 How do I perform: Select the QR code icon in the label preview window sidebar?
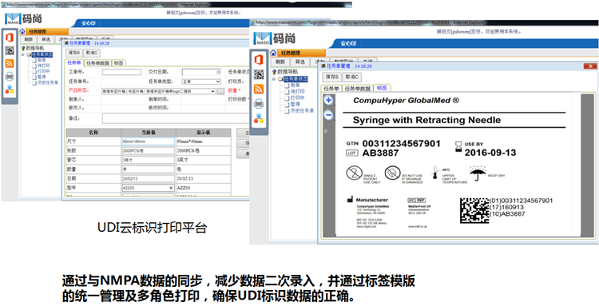click(259, 74)
